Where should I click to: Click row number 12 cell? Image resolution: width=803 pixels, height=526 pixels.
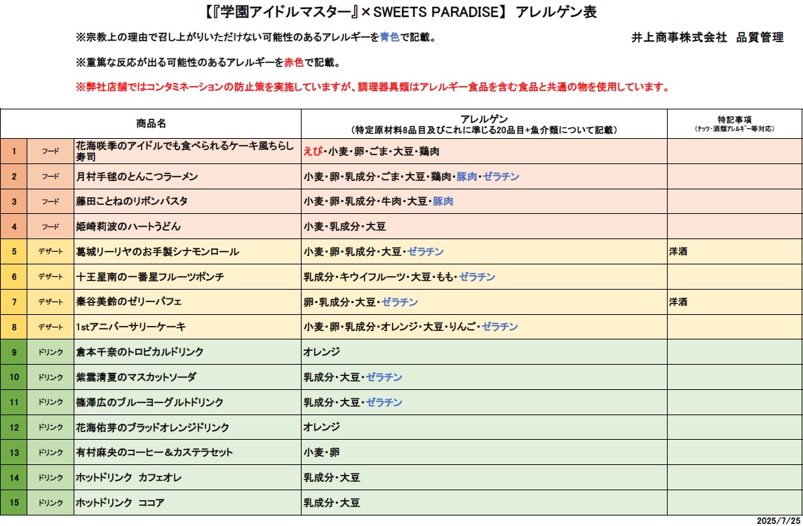point(14,428)
